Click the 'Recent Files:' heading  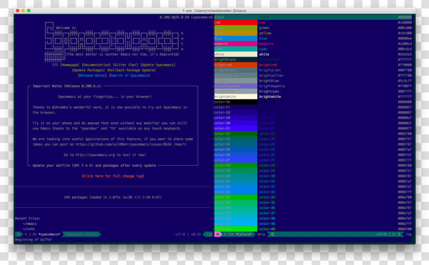coord(28,218)
